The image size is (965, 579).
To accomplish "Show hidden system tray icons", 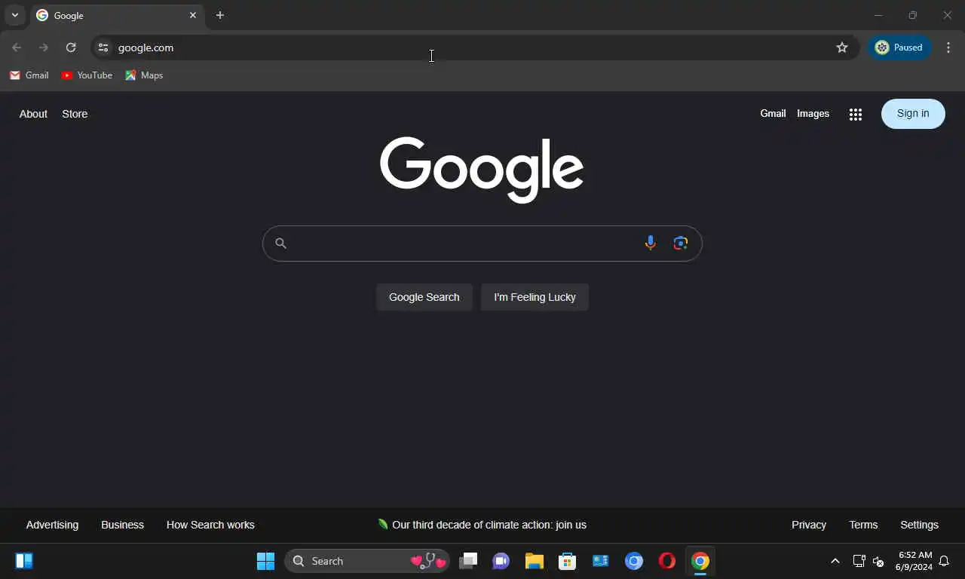I will point(835,561).
